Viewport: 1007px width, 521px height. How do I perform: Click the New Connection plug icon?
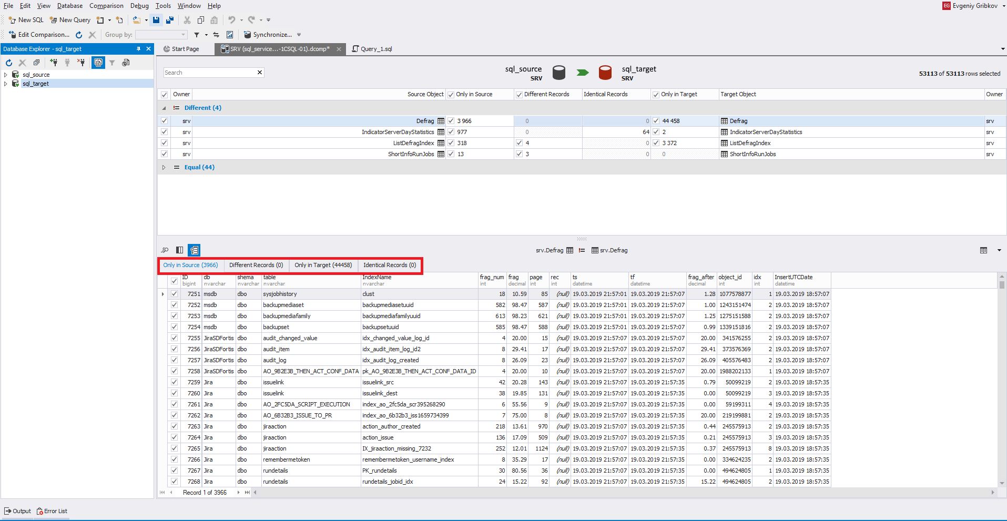tap(54, 63)
